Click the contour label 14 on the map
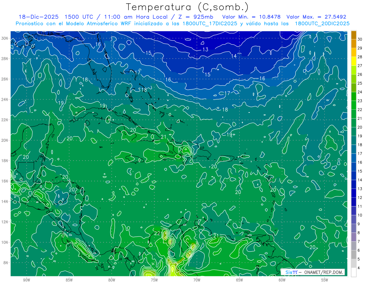Viewport: 368px width, 284px height. [x=234, y=56]
